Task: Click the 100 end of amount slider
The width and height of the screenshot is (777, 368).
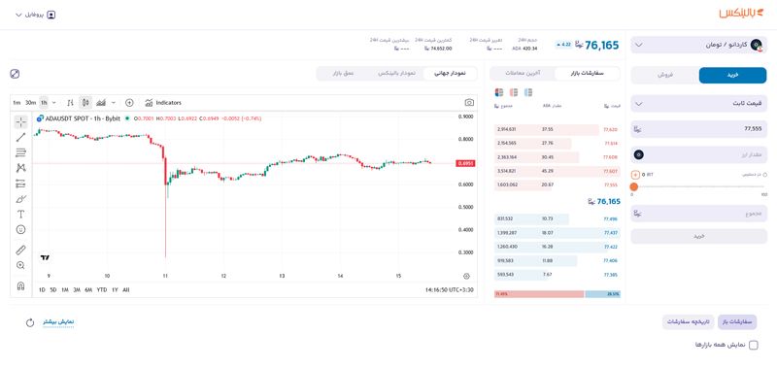Action: [x=763, y=194]
